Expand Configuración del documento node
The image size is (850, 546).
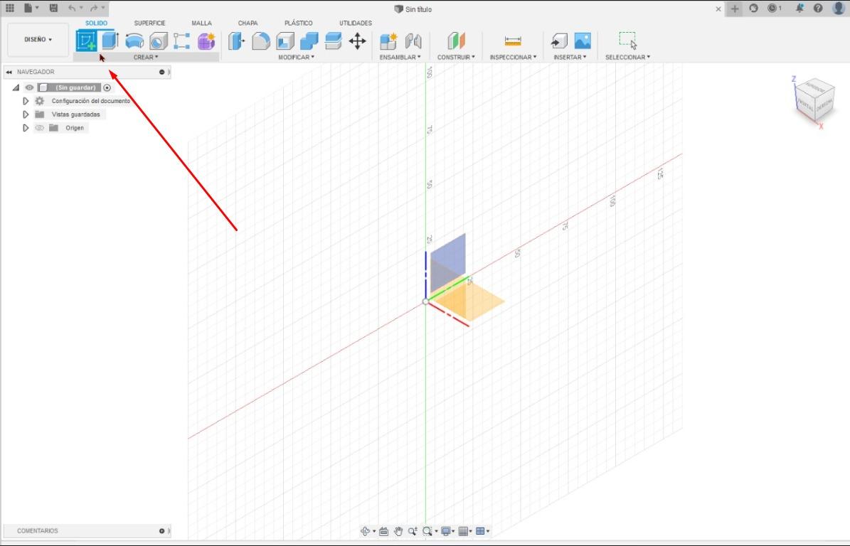(x=26, y=101)
